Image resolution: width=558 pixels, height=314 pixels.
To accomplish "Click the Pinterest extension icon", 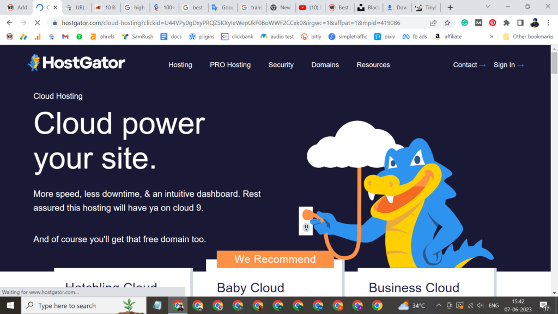I will (x=493, y=23).
